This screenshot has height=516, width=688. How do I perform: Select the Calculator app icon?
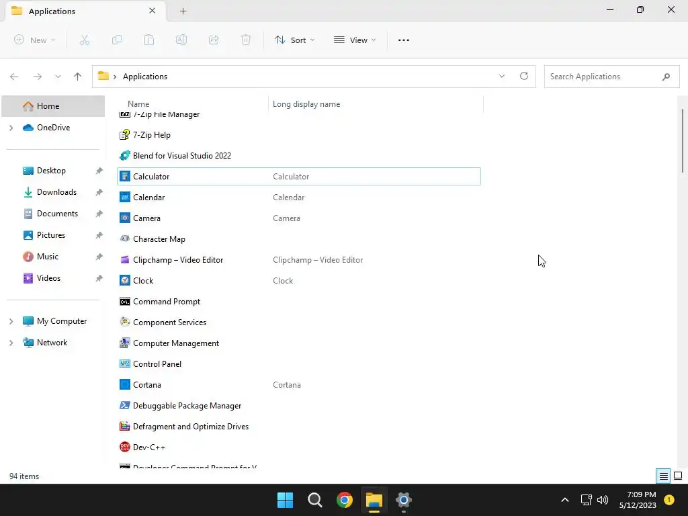click(124, 177)
